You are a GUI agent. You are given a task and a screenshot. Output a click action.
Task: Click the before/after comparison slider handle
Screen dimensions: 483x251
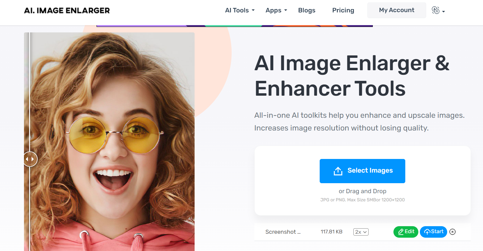pyautogui.click(x=30, y=159)
